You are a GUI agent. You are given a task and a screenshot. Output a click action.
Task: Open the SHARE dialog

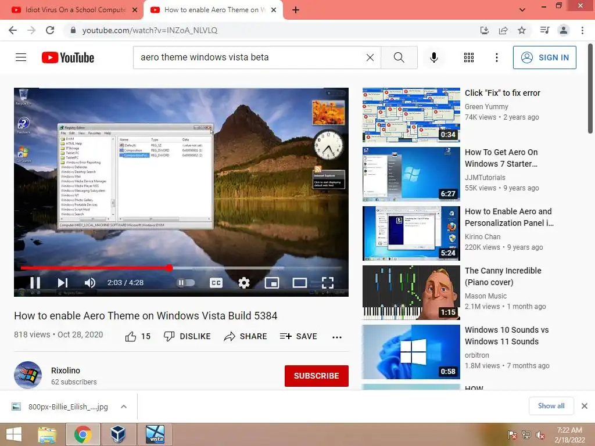pyautogui.click(x=246, y=336)
